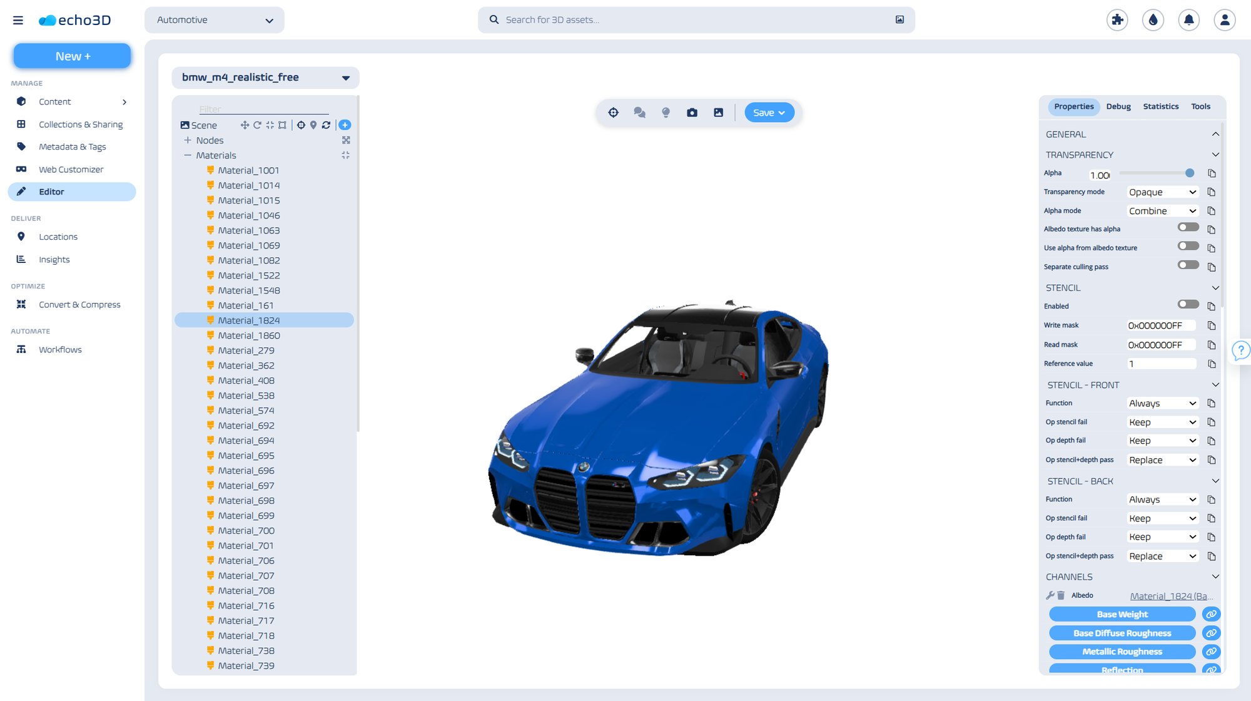Screen dimensions: 1251x701
Task: Collapse the CHANNELS section
Action: 1215,576
